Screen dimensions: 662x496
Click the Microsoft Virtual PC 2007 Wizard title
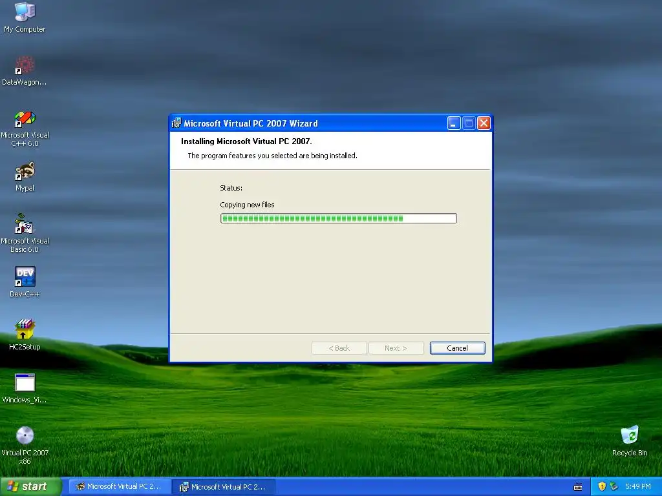click(251, 123)
